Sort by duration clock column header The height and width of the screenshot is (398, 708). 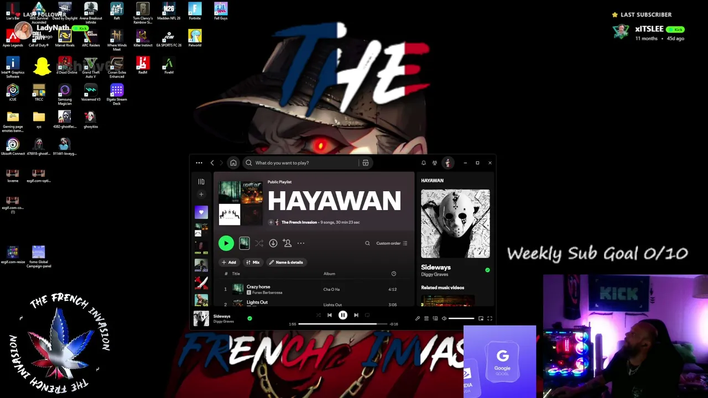point(394,274)
